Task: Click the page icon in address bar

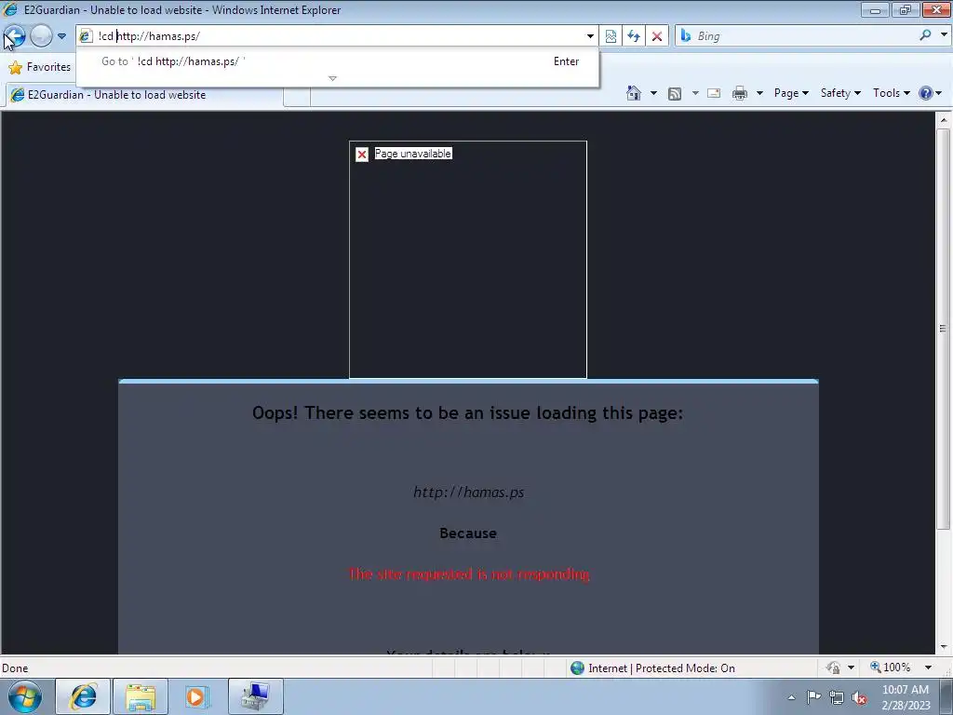Action: [86, 36]
